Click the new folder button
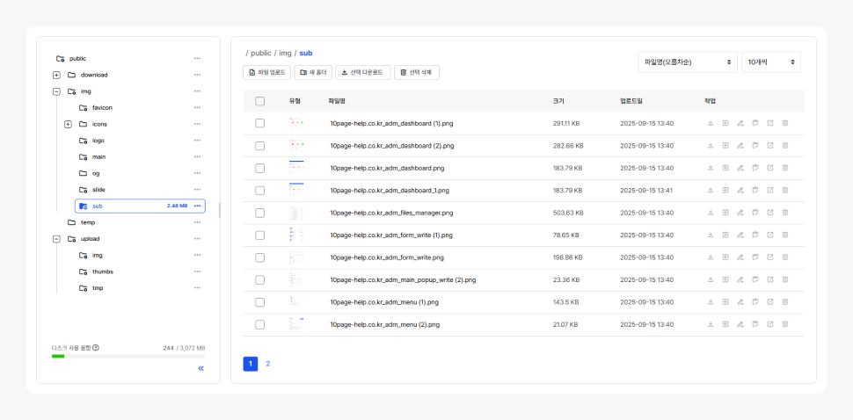This screenshot has height=420, width=853. point(313,72)
